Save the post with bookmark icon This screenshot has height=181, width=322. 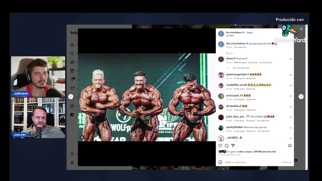pyautogui.click(x=290, y=146)
